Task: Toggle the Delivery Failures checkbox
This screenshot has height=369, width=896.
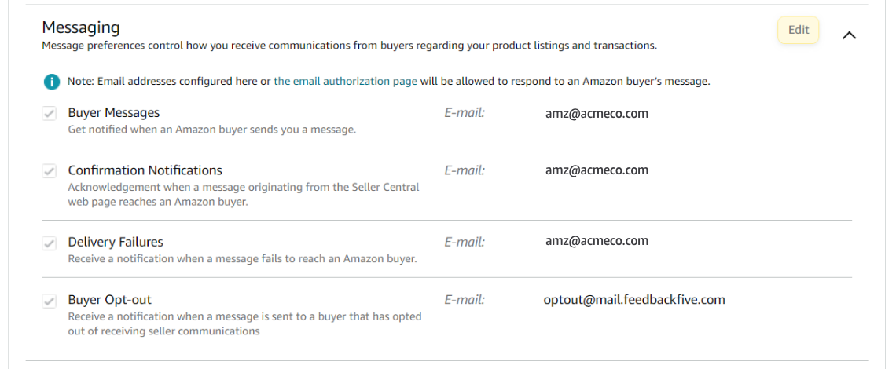Action: click(x=50, y=243)
